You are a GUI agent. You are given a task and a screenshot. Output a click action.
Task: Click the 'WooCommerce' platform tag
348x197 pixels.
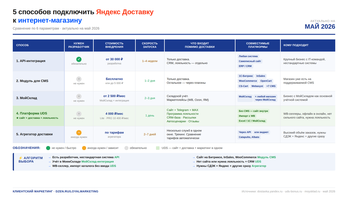pyautogui.click(x=248, y=81)
